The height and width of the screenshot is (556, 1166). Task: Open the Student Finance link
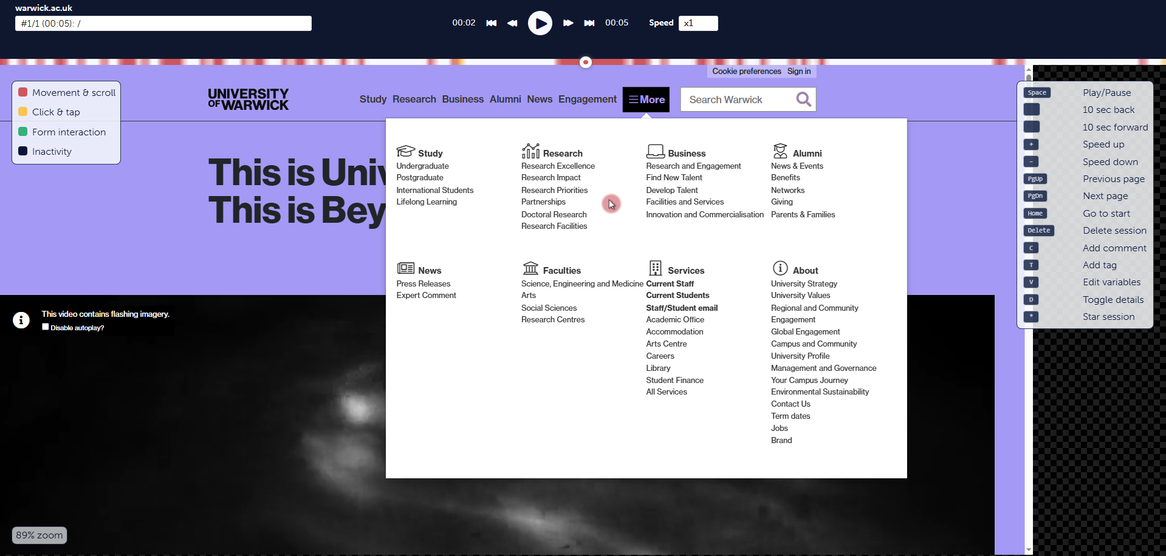click(x=674, y=380)
